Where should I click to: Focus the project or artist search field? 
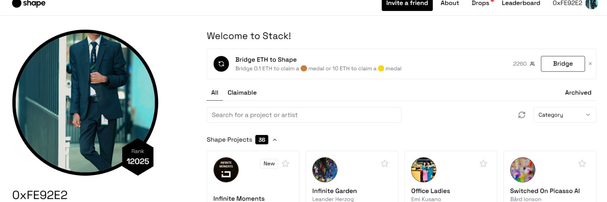[304, 115]
